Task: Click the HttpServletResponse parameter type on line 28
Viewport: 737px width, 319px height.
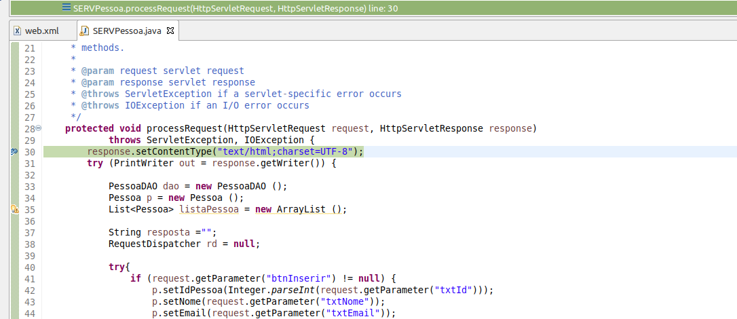Action: (x=432, y=129)
